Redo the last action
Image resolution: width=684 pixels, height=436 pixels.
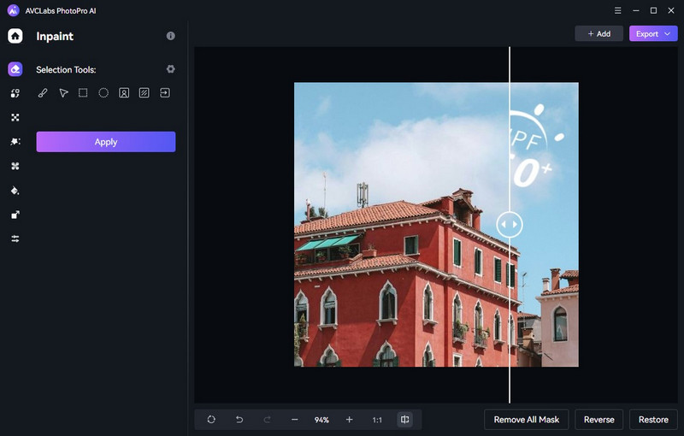tap(267, 420)
